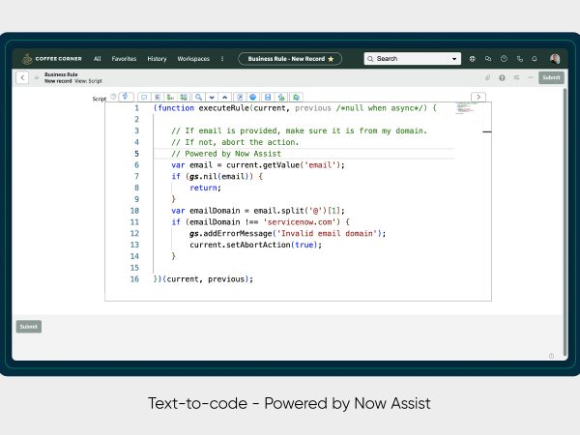Find previous with up arrow icon
580x435 pixels.
(224, 97)
